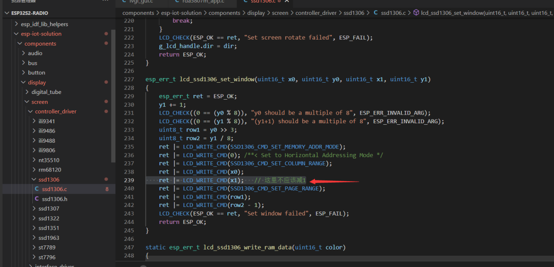Close the ssd1306.c editor tab

coord(287,2)
